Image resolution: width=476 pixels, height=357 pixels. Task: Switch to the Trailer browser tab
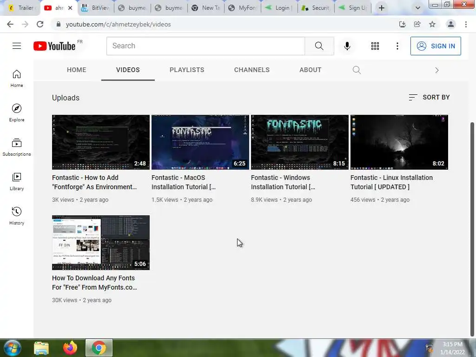(x=21, y=8)
